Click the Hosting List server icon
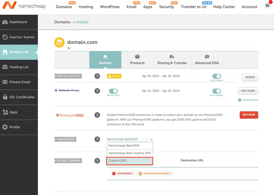Screen dimensions: 274x195 5,67
